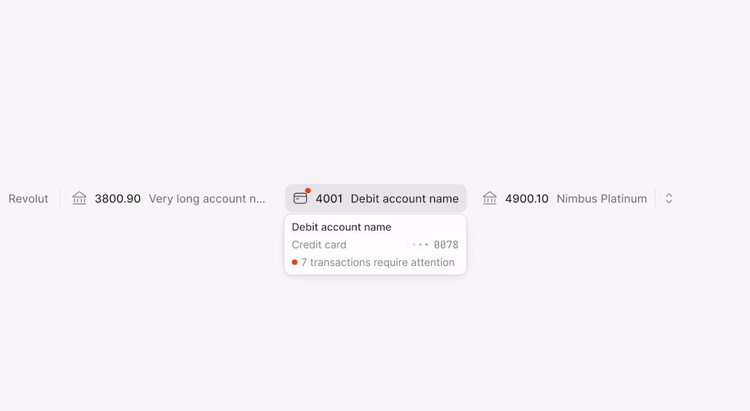Open 7 transactions require attention link
The width and height of the screenshot is (750, 411).
pos(378,262)
